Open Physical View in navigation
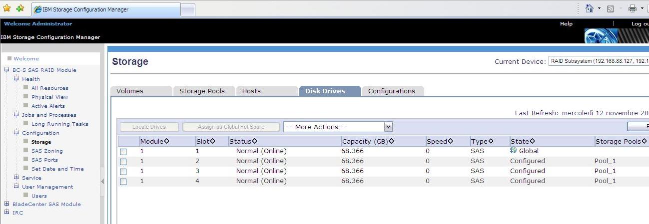Viewport: 649px width, 224px height. 49,97
